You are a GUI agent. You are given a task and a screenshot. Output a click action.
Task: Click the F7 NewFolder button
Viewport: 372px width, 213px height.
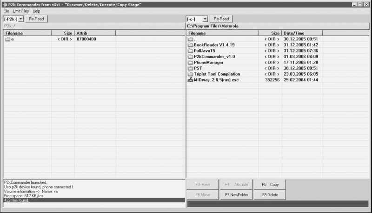coord(236,195)
